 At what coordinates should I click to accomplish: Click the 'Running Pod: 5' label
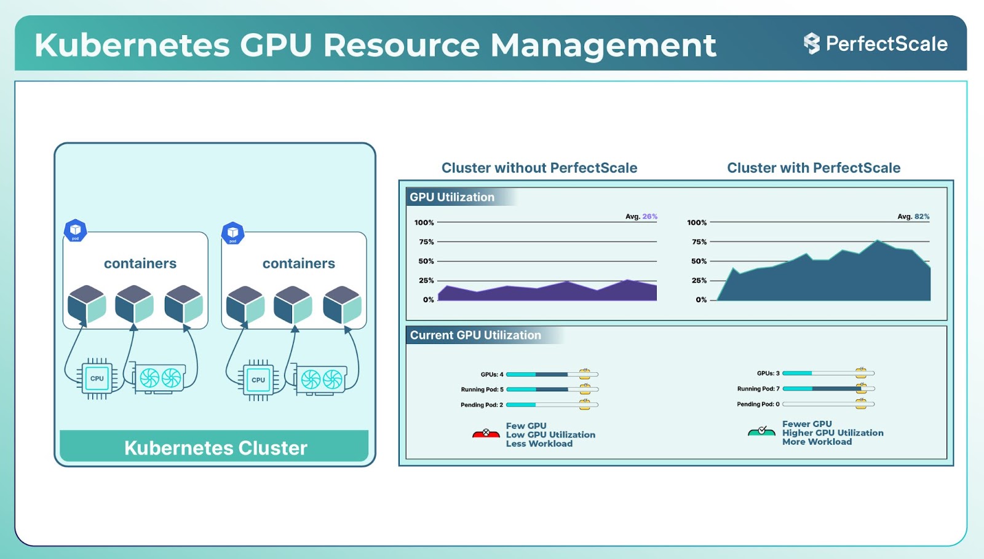(482, 389)
